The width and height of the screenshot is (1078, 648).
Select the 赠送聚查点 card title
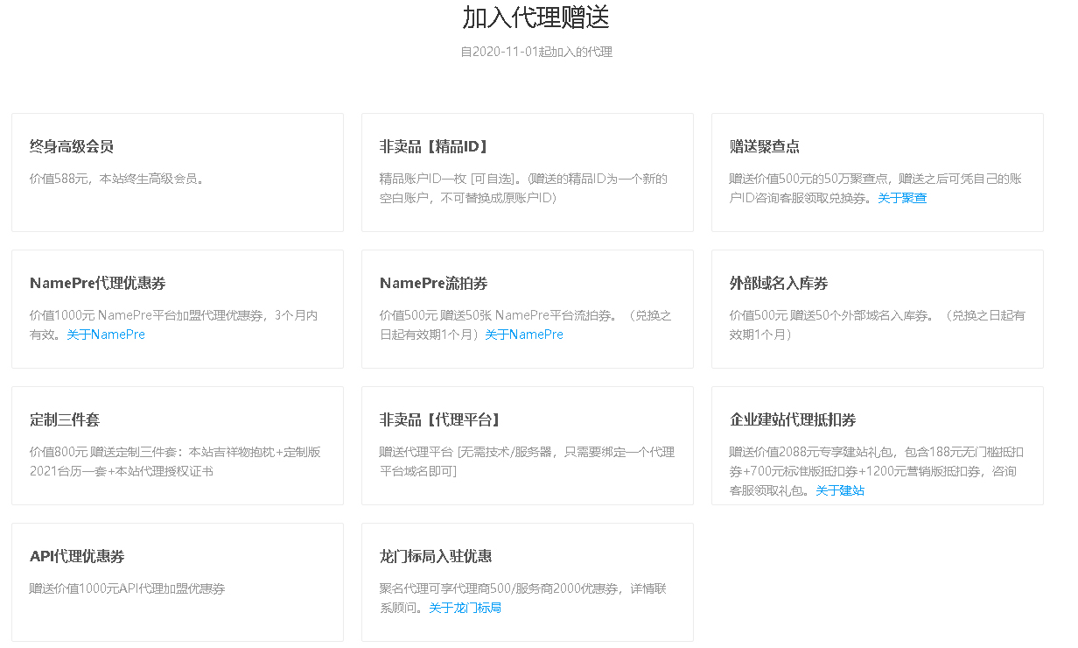pos(765,146)
